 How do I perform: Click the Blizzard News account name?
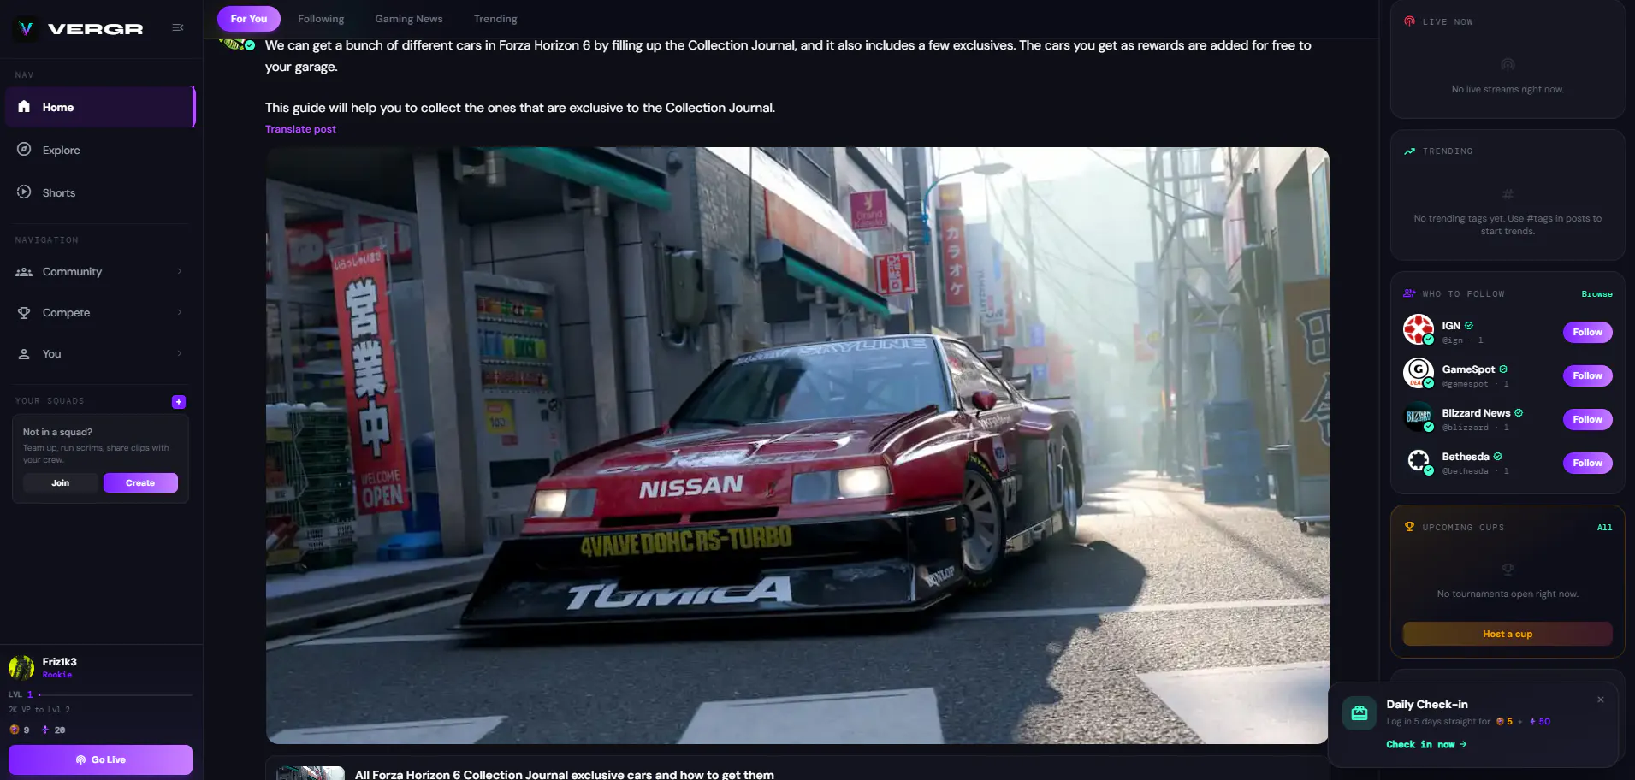point(1476,413)
